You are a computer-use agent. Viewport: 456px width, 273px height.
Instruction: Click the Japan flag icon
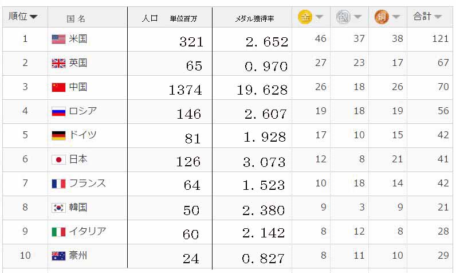click(x=58, y=159)
